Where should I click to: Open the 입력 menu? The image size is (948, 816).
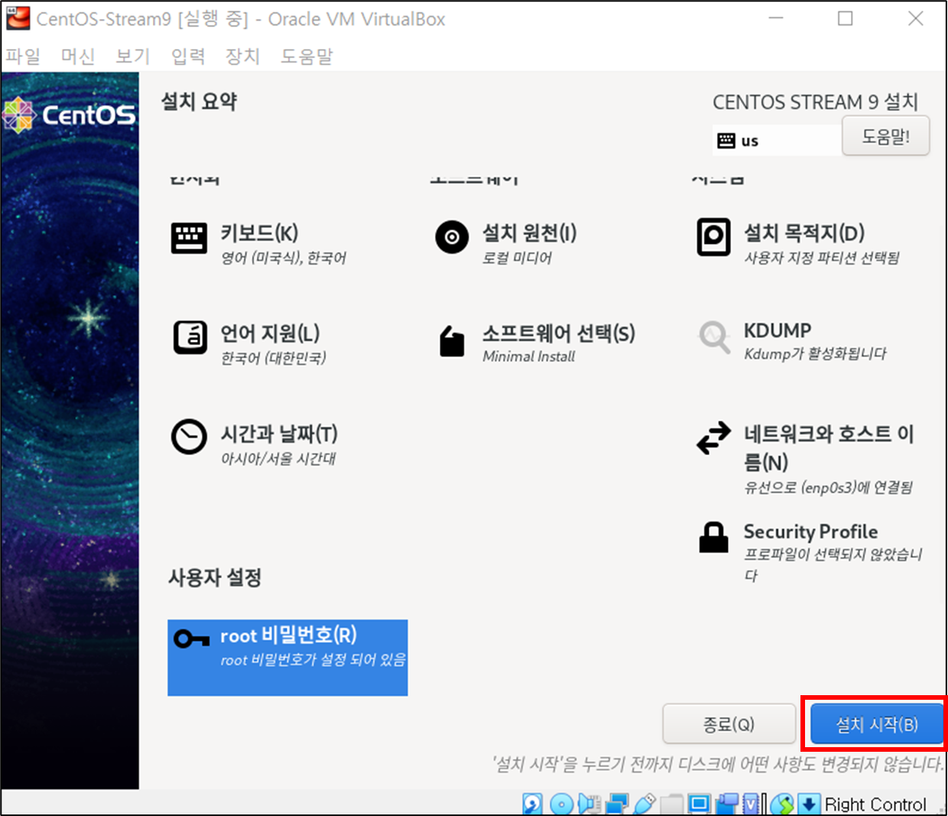click(188, 56)
